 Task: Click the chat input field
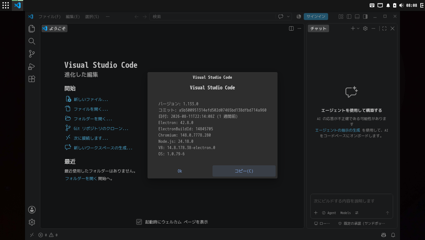[351, 201]
